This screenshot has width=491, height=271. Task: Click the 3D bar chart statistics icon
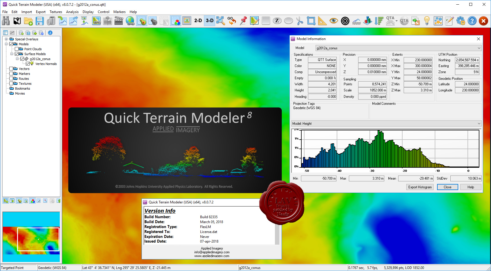(368, 21)
